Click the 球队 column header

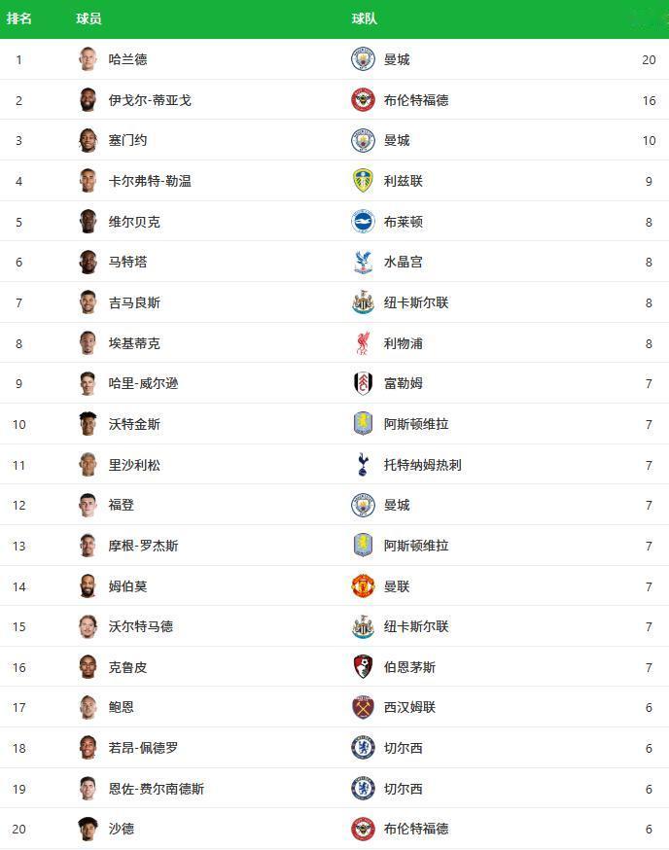(365, 18)
